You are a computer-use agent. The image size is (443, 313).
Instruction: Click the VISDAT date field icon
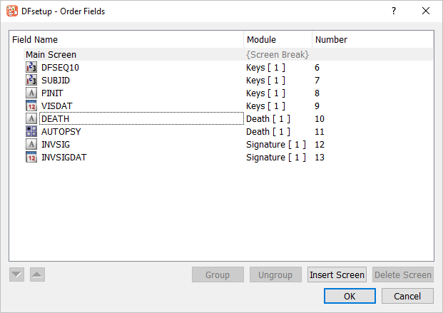(x=31, y=106)
